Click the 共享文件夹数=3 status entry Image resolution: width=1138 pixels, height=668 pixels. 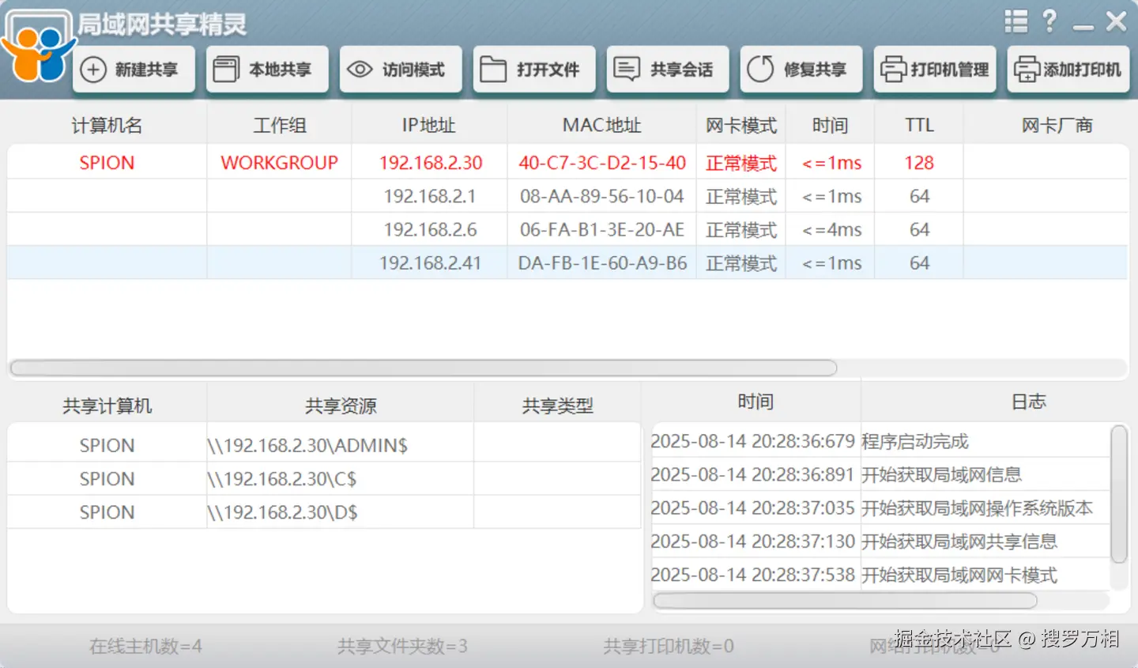click(x=402, y=646)
